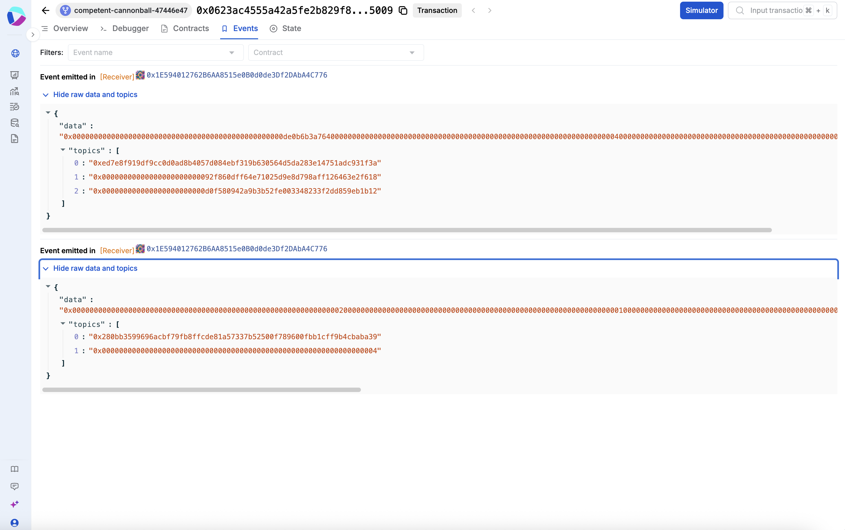This screenshot has width=845, height=530.
Task: Collapse second Hide raw data and topics
Action: pos(95,268)
